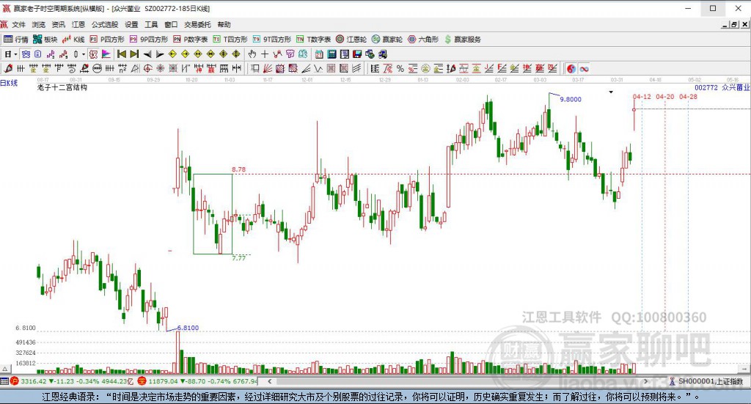Click the 04-28 date marker
The height and width of the screenshot is (404, 751).
688,97
